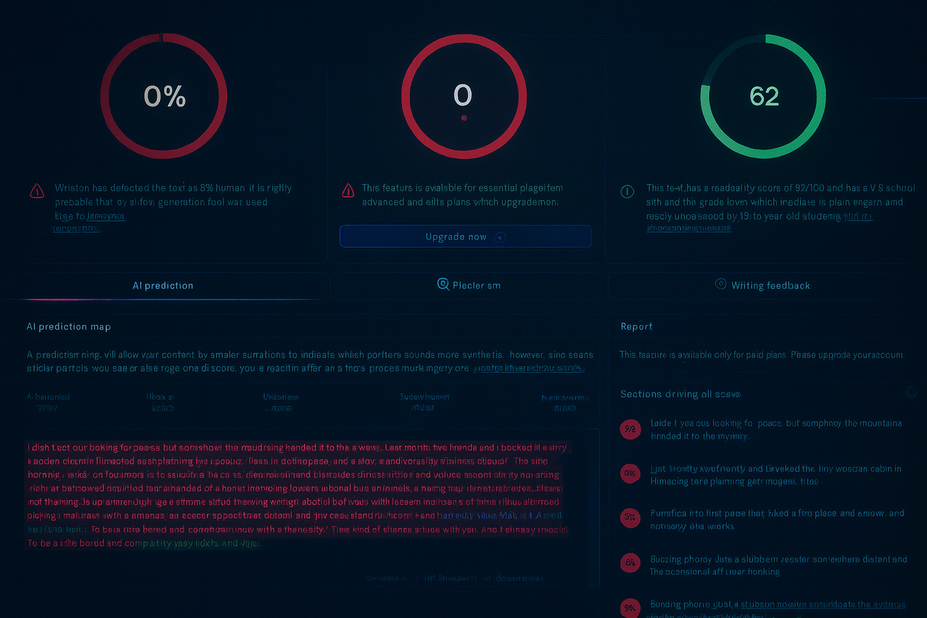
Task: Open the Writing feedback tab
Action: 770,286
